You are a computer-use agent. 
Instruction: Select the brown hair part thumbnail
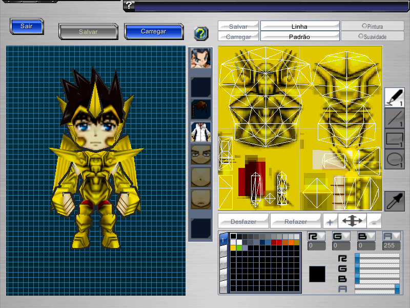[201, 109]
